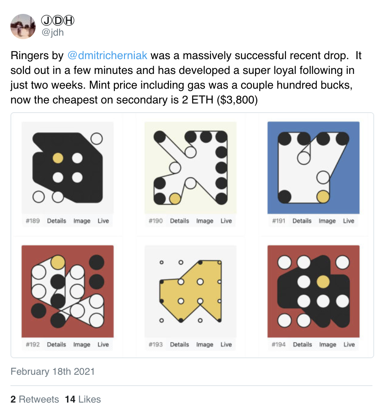Open Ringers #192 red artwork thumbnail
This screenshot has width=382, height=413.
67,291
